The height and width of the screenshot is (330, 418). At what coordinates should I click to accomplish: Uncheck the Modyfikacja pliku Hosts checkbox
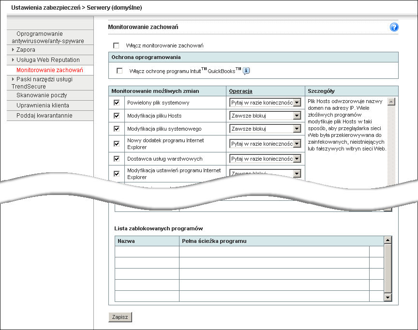[x=117, y=116]
